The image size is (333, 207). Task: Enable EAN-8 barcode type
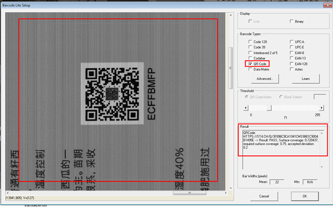291,53
